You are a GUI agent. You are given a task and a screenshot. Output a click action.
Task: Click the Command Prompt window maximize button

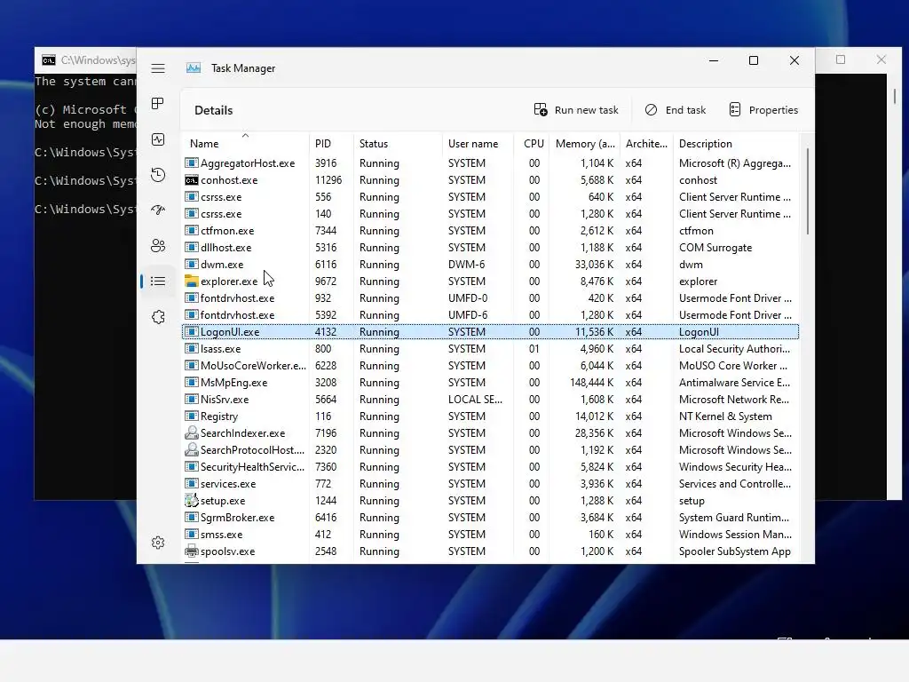[841, 59]
